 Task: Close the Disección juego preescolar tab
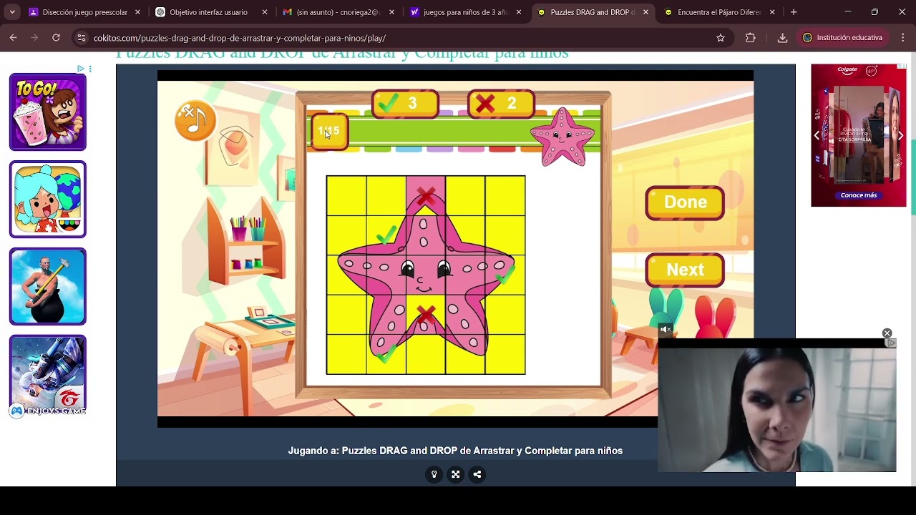point(137,12)
